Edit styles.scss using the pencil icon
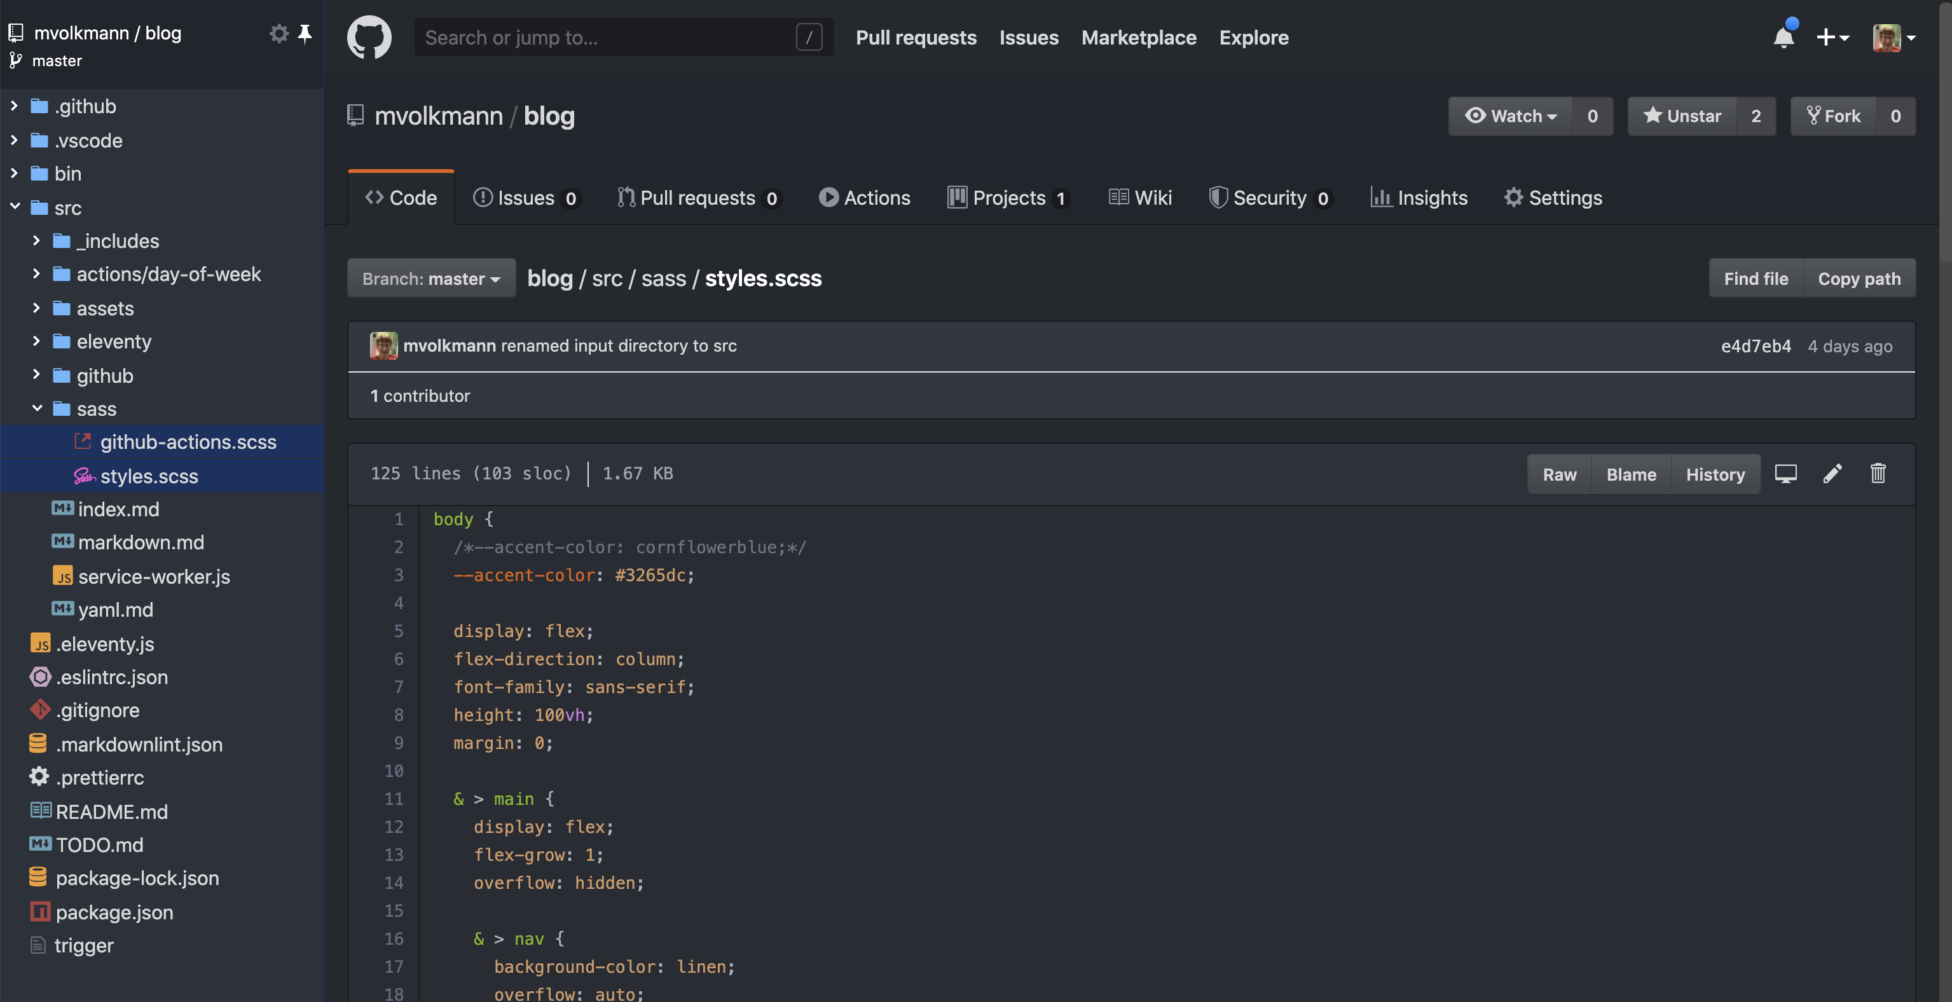The height and width of the screenshot is (1002, 1952). [1833, 474]
